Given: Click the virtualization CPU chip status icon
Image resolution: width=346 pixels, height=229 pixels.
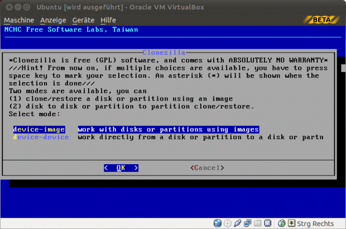Looking at the screenshot, I should click(267, 223).
